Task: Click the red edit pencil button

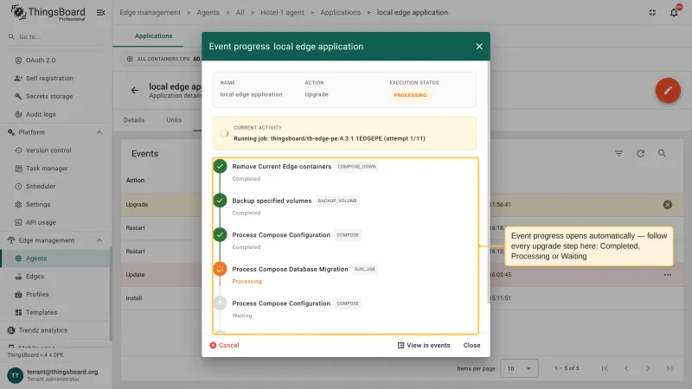Action: point(668,91)
